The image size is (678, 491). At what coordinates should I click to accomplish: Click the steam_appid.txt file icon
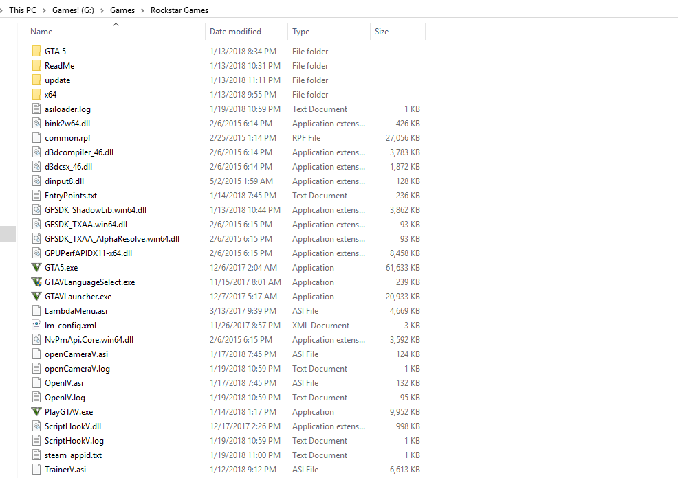[x=36, y=455]
